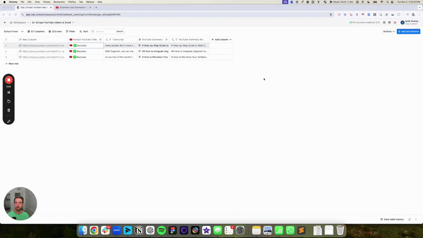Image resolution: width=423 pixels, height=238 pixels.
Task: Open the Bookmarks menu in the menu bar
Action: [x=59, y=2]
